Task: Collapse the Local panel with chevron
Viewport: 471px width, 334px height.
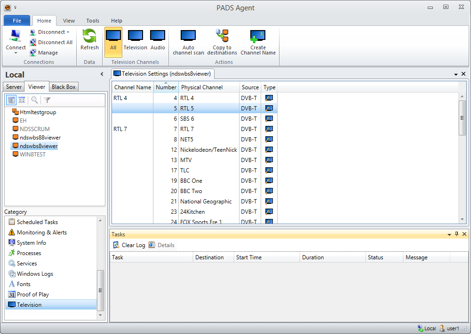Action: coord(102,74)
